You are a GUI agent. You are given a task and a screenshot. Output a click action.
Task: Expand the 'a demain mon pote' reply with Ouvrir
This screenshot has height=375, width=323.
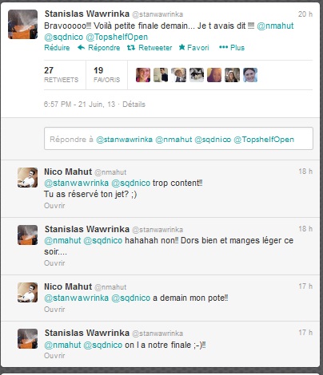54,310
